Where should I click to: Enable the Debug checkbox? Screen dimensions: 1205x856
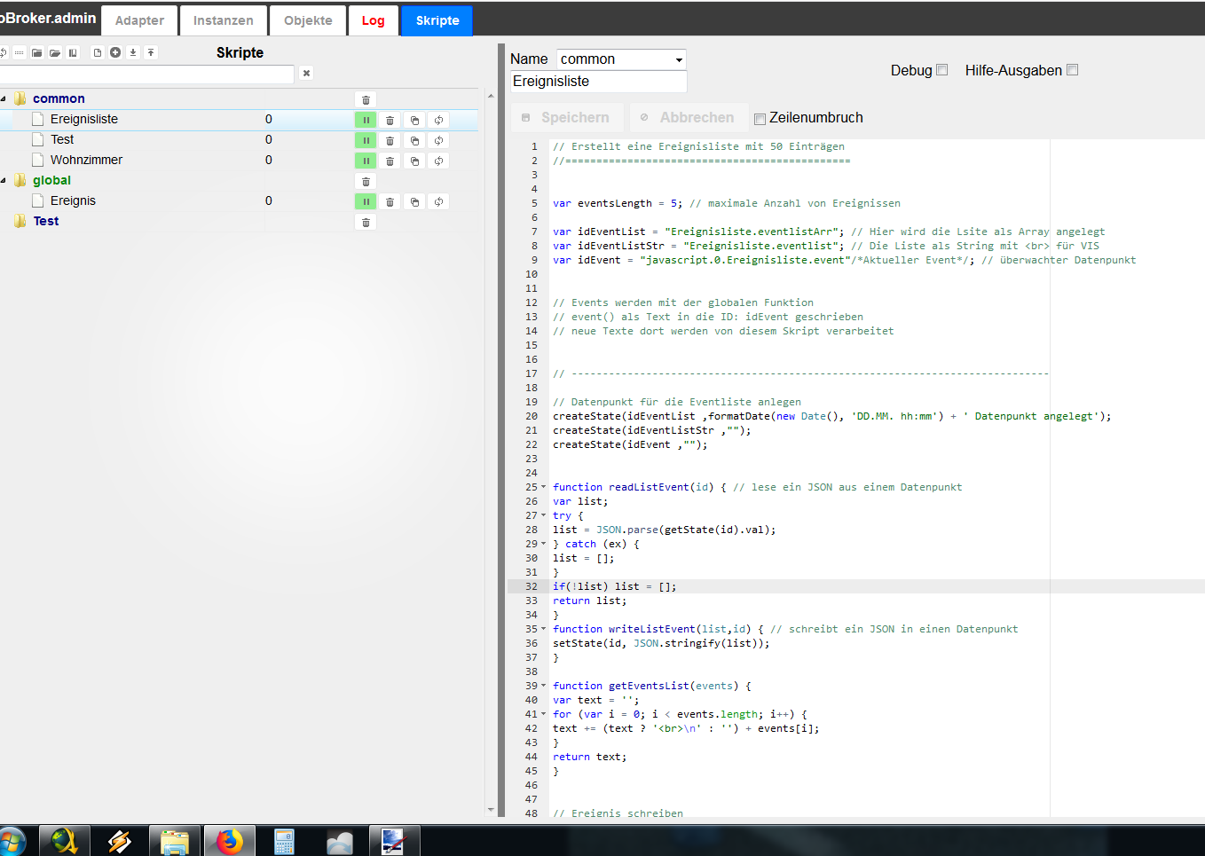click(942, 70)
